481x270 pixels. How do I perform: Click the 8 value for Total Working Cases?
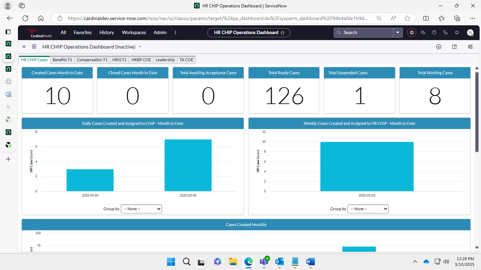point(435,96)
